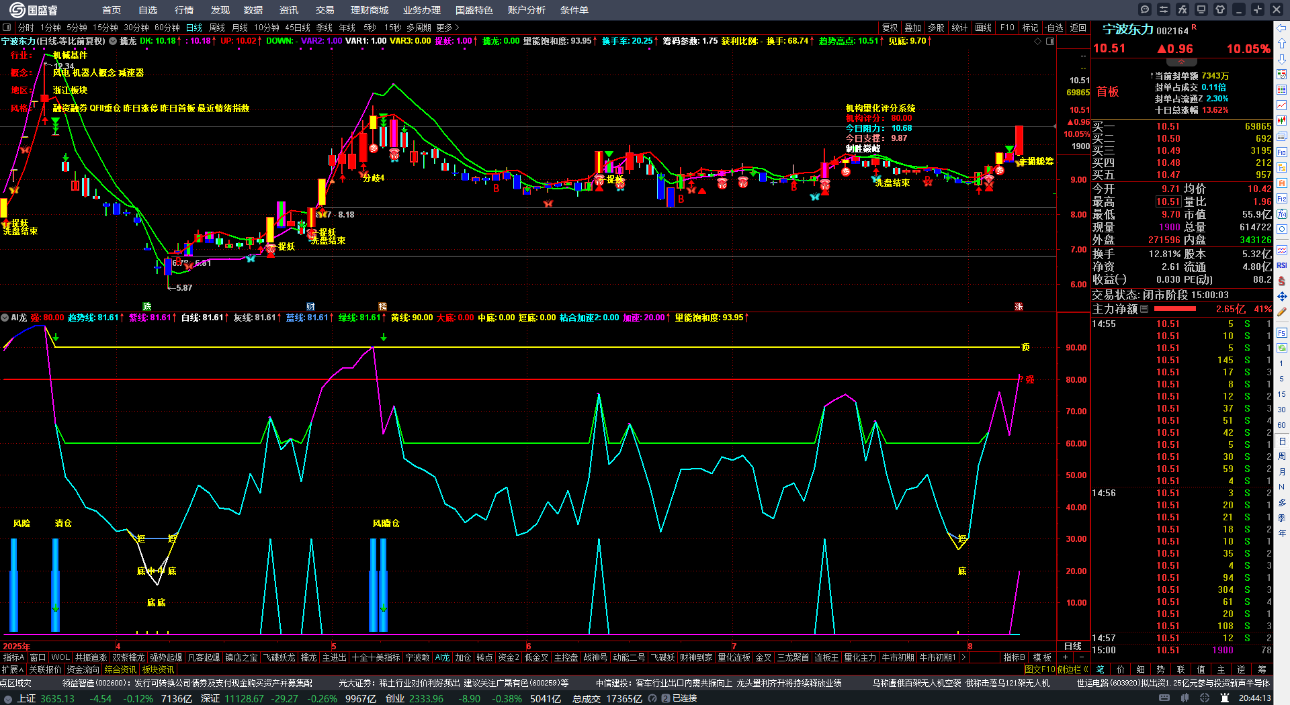Click the 返回 return button
This screenshot has width=1290, height=705.
pyautogui.click(x=1078, y=28)
